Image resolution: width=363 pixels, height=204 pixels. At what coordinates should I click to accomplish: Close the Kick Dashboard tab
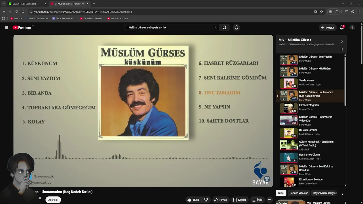click(x=45, y=4)
